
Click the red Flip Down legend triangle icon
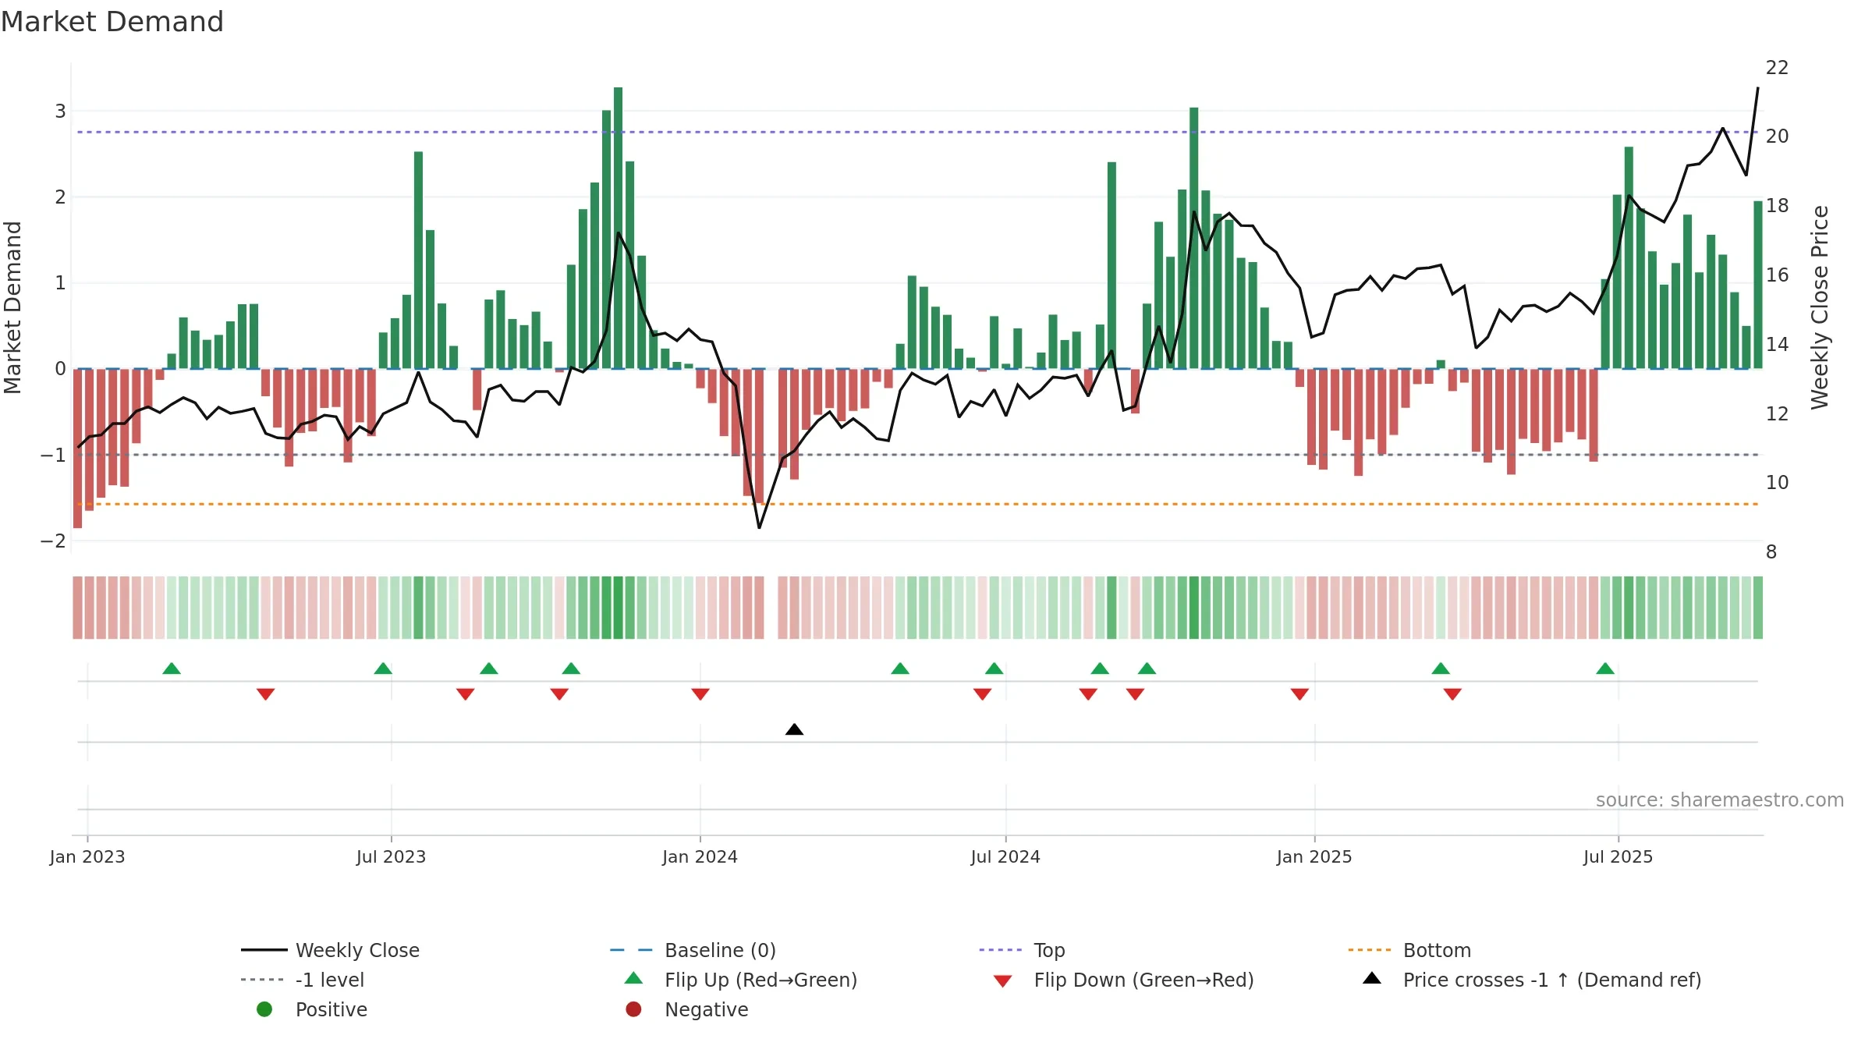click(x=1003, y=981)
